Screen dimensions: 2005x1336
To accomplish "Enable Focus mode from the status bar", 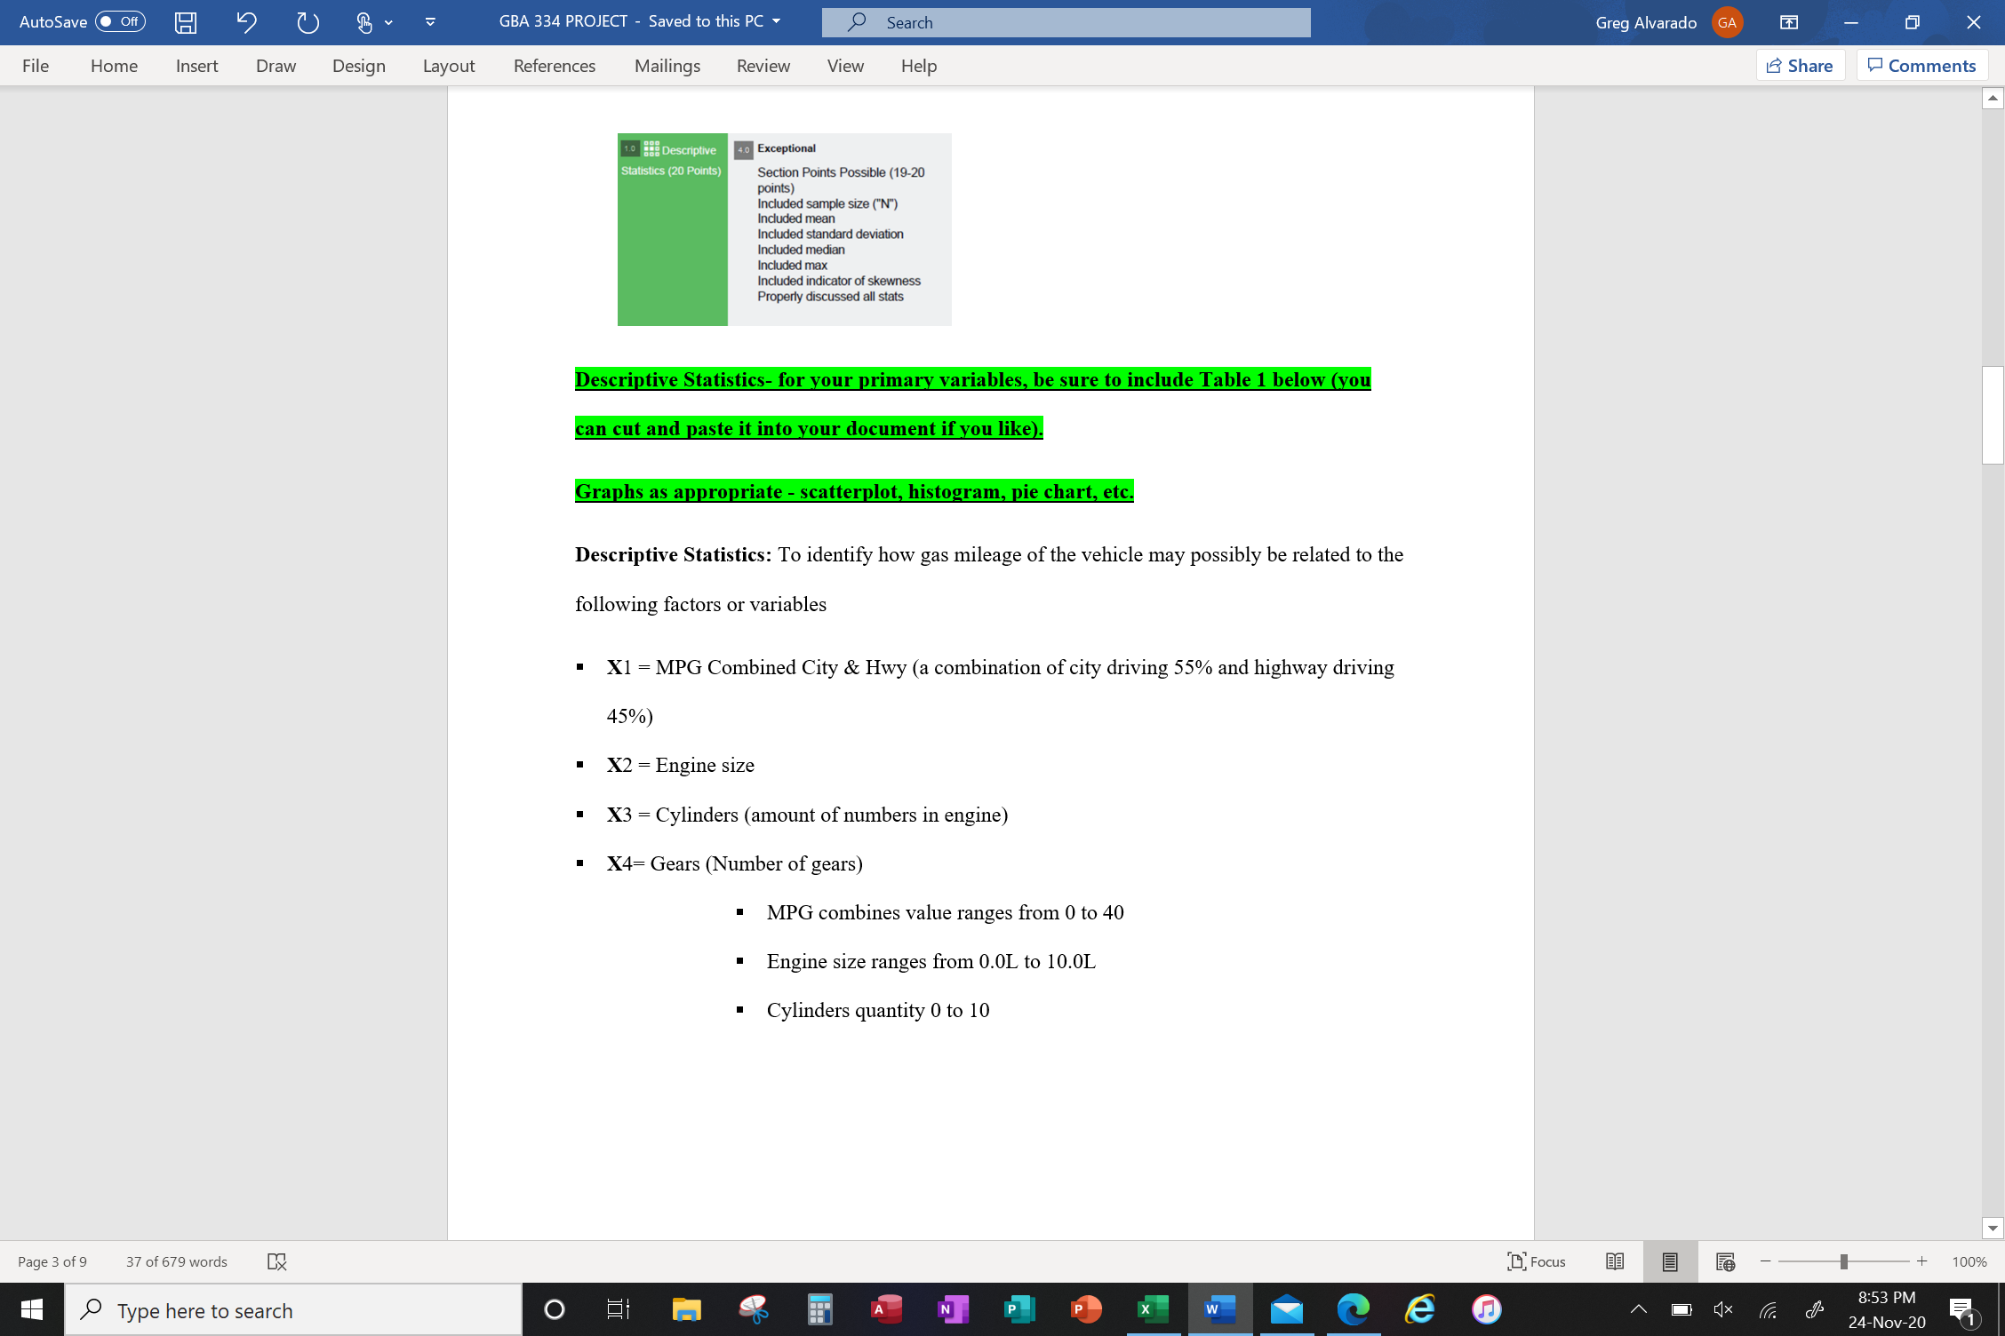I will 1537,1260.
